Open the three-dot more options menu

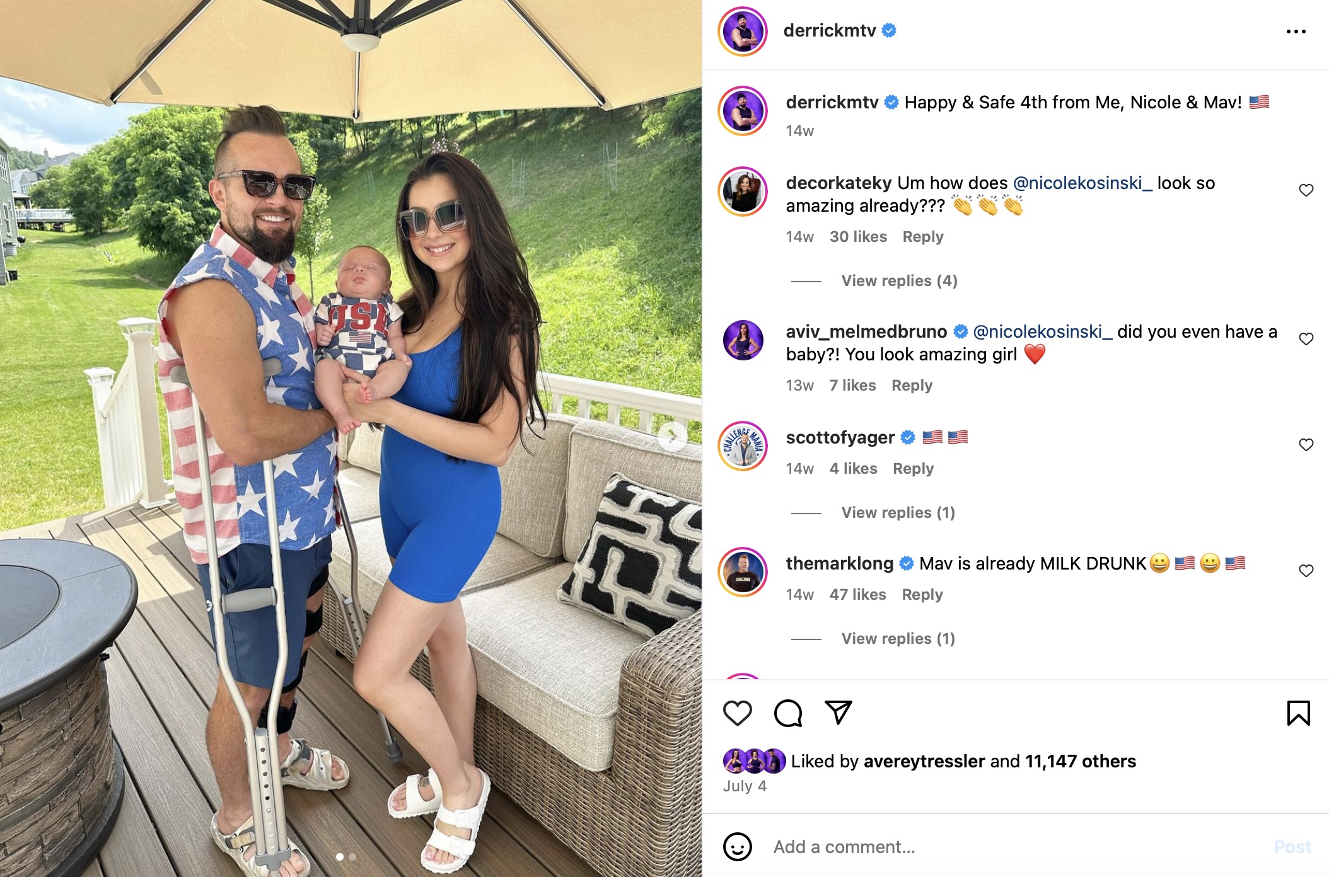point(1296,32)
